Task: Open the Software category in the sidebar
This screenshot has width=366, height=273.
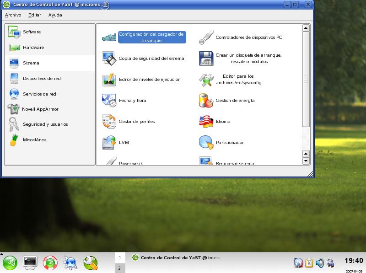Action: click(32, 32)
